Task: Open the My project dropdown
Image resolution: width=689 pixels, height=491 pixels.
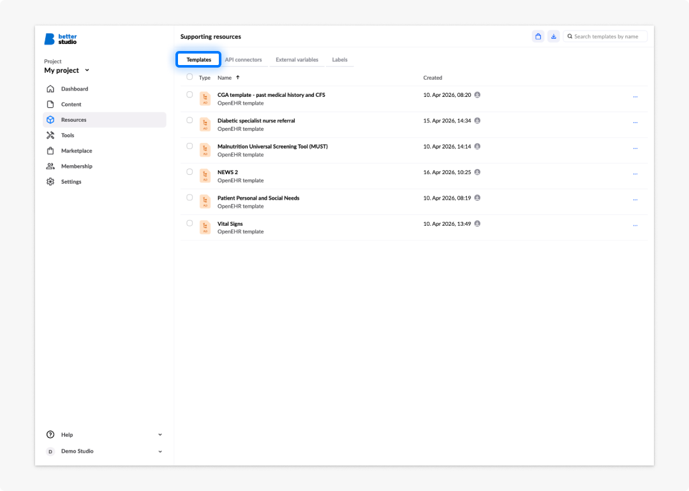Action: [x=67, y=71]
